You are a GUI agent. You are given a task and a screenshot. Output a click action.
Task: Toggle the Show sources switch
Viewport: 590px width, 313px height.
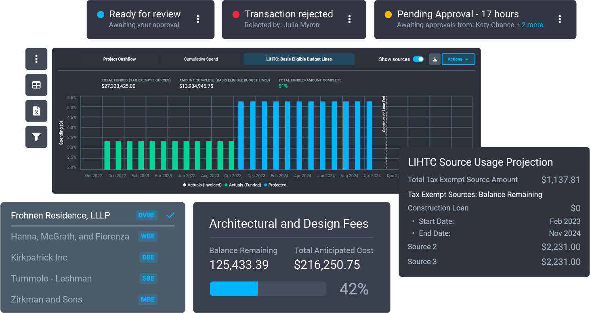(418, 59)
